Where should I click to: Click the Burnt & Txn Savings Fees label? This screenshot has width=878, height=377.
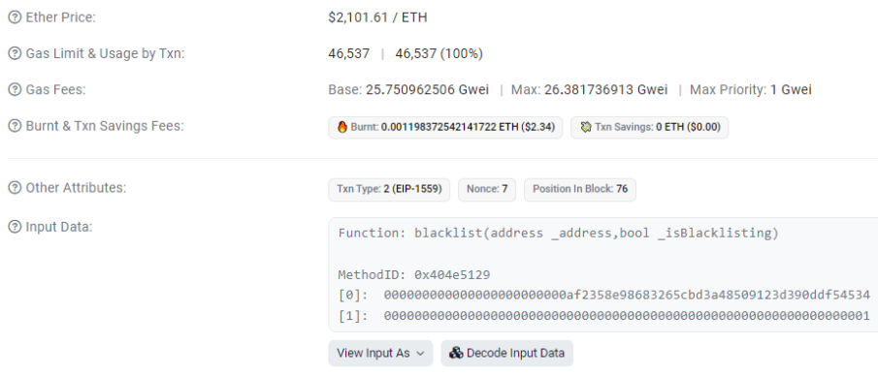pos(105,126)
